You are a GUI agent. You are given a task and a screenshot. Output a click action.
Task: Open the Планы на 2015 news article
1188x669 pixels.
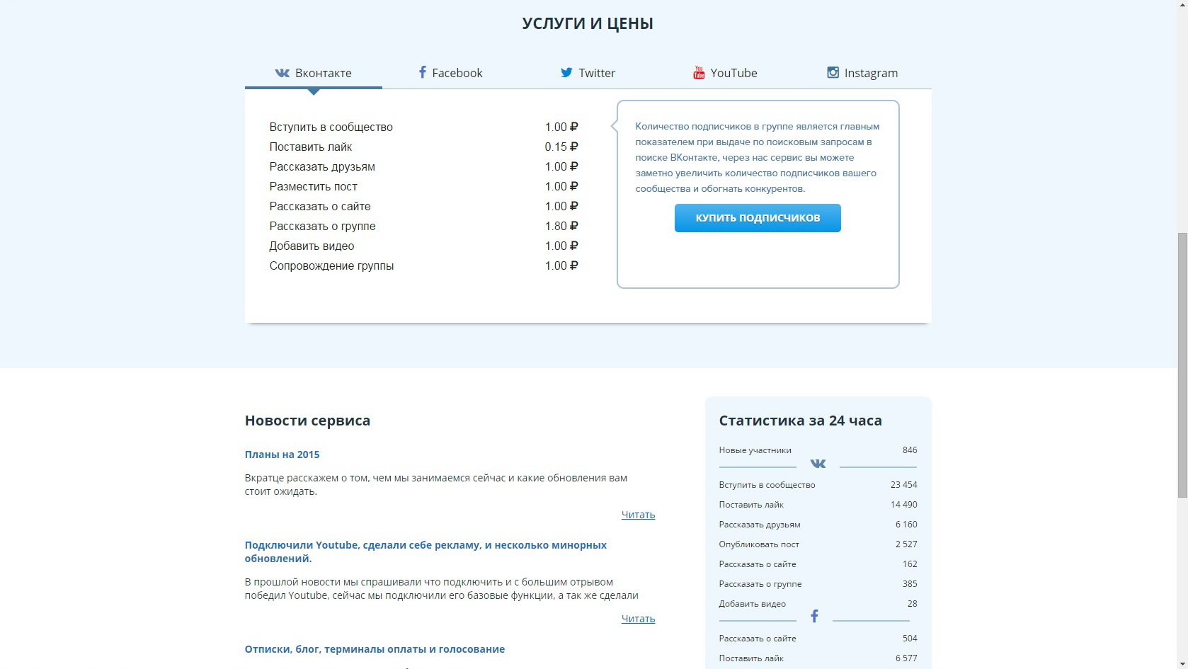(282, 454)
